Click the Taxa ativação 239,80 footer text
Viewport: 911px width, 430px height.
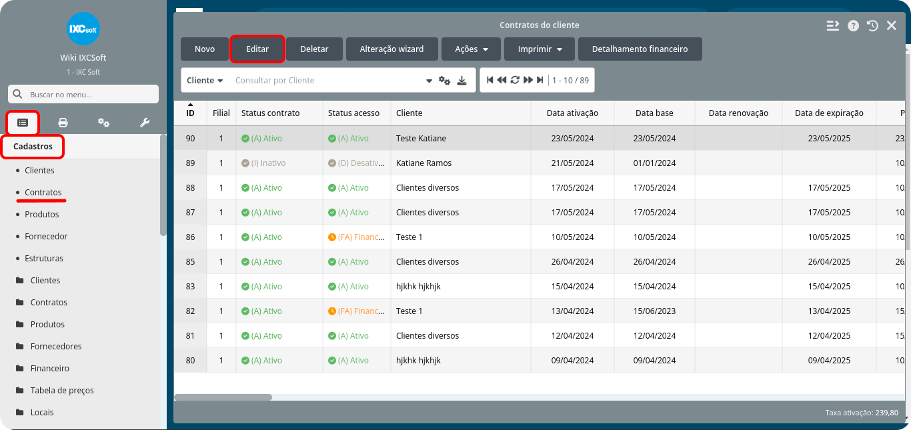[x=861, y=413]
